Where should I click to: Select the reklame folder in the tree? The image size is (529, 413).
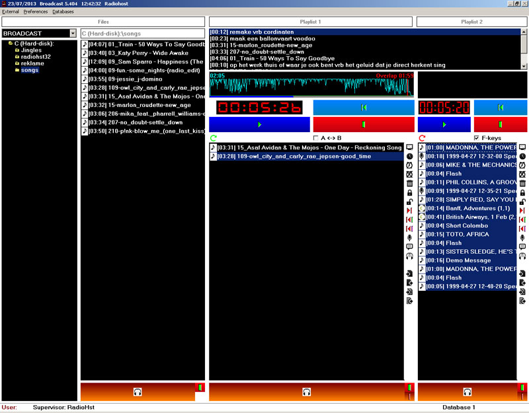32,63
